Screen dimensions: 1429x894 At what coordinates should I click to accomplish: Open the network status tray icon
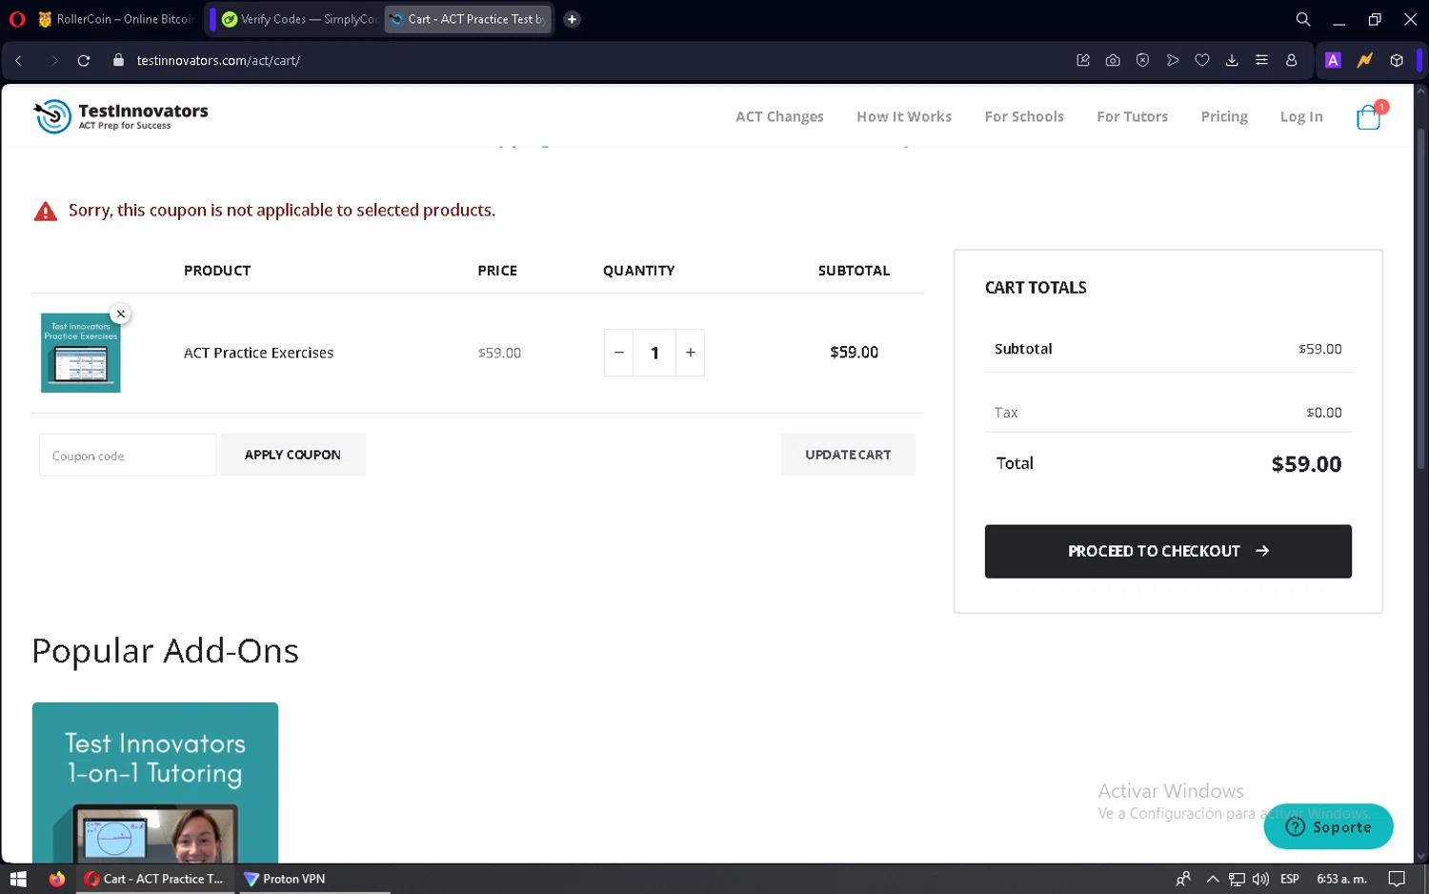pyautogui.click(x=1237, y=879)
